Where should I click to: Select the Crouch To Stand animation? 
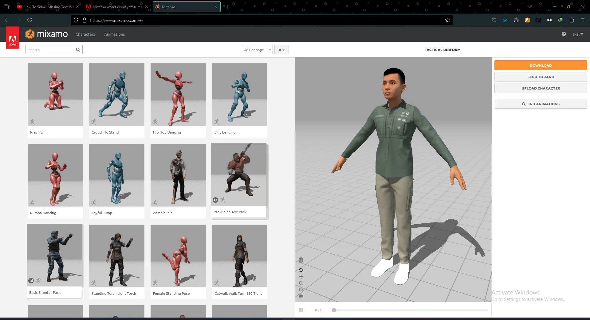click(x=117, y=101)
